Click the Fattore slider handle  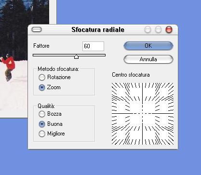click(76, 56)
